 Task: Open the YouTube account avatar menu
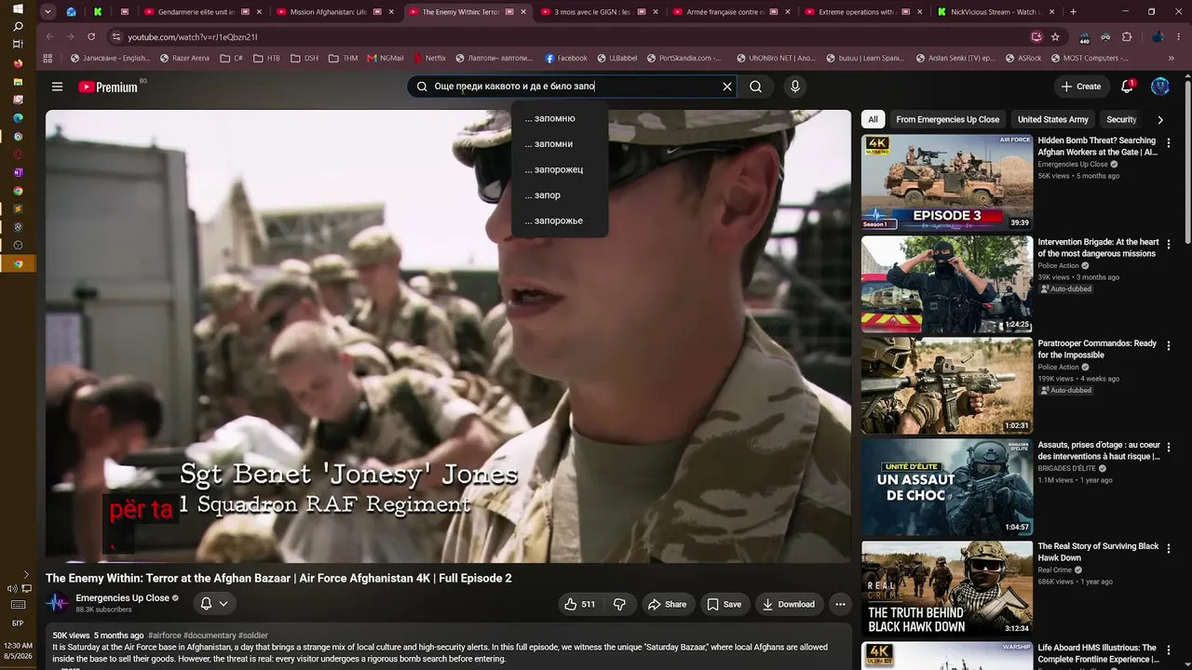(x=1160, y=87)
